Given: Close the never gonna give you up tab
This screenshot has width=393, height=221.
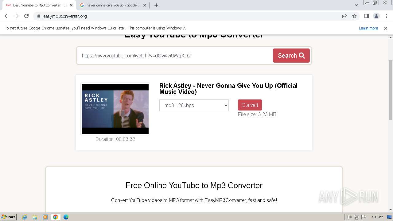Looking at the screenshot, I should (x=145, y=5).
